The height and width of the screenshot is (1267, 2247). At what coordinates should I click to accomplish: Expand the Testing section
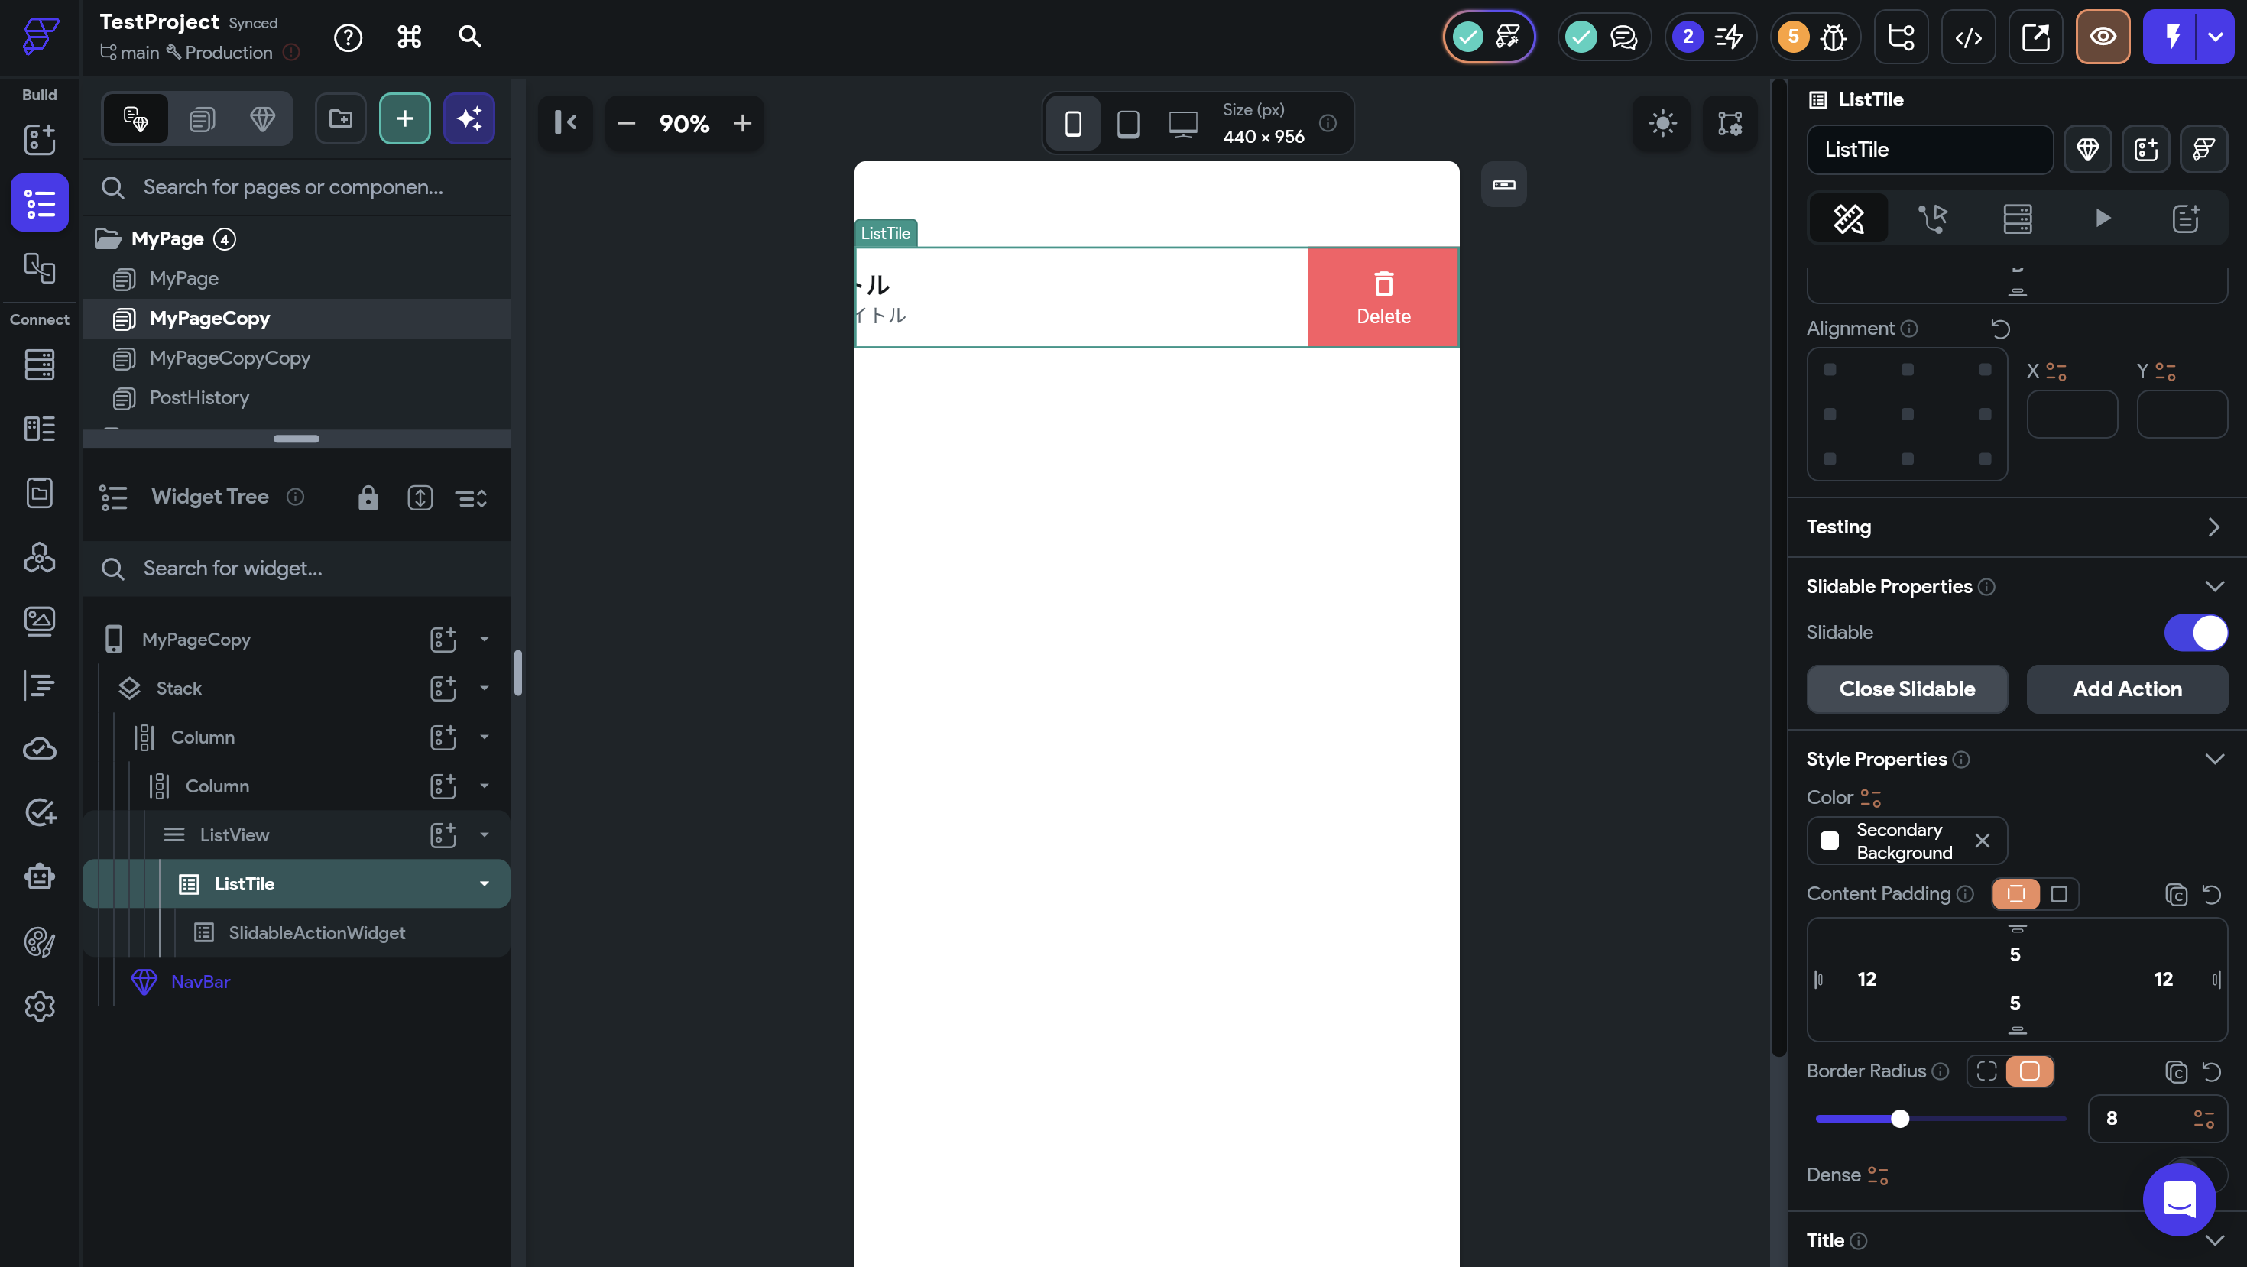[x=2214, y=527]
